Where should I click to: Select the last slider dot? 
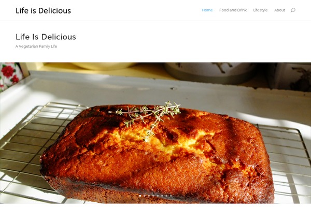click(171, 196)
